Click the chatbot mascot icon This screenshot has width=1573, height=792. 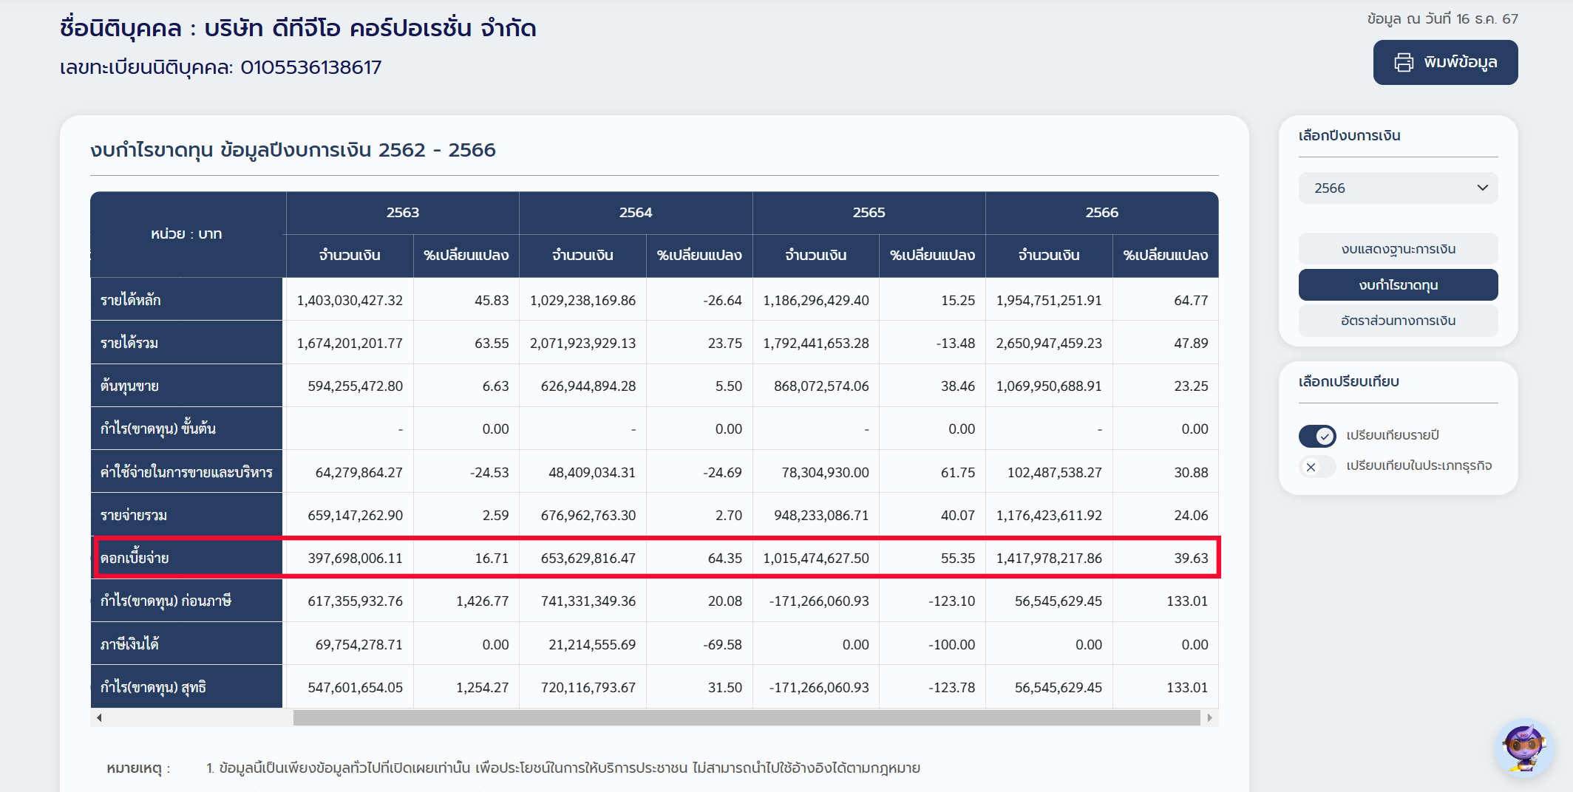[1523, 748]
